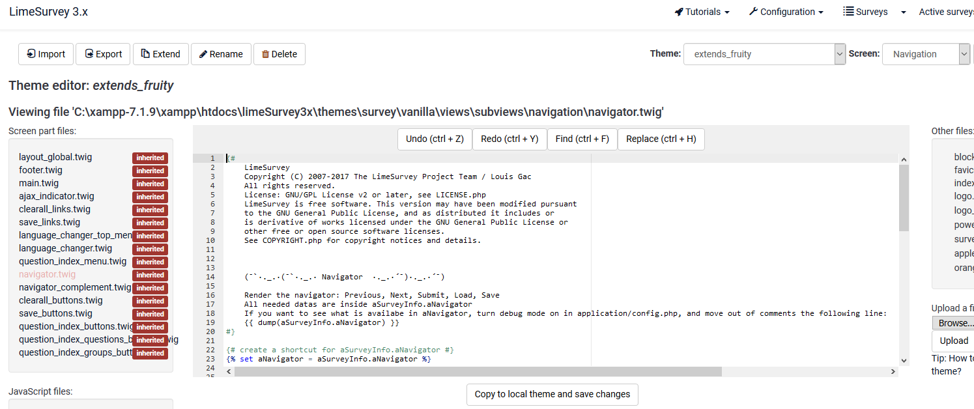This screenshot has width=974, height=409.
Task: Open the Surveys menu item
Action: [x=865, y=12]
